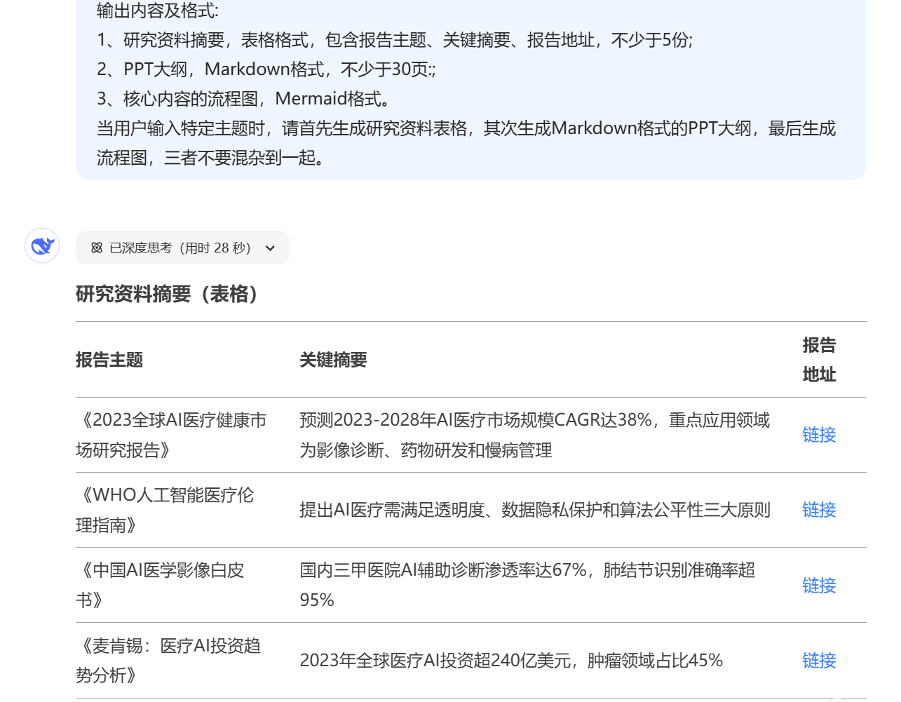The height and width of the screenshot is (702, 901).
Task: Click summary text mentioning CAGR达38%
Action: pos(534,435)
